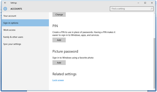Go to Family & other users

tap(25, 37)
